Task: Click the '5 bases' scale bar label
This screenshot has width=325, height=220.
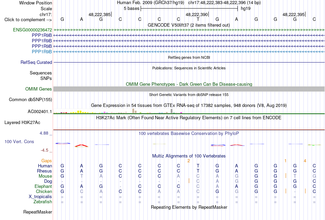Action: point(132,9)
